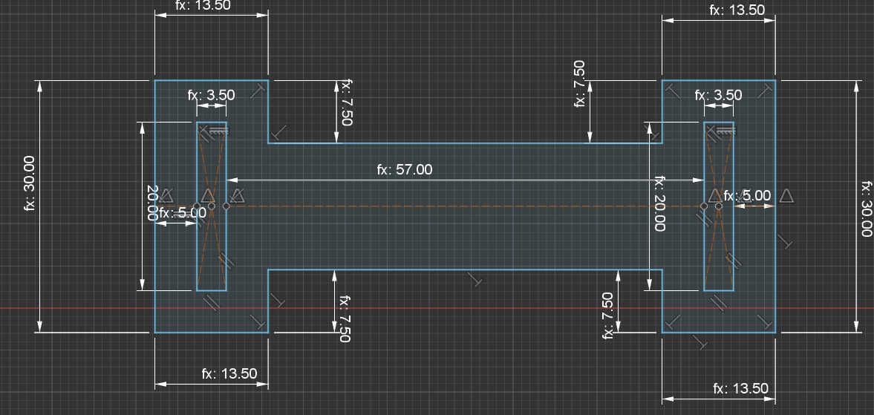Click perpendicular glyph at right block's top-left corner
Screen dimensions: 874x415
pyautogui.click(x=671, y=91)
